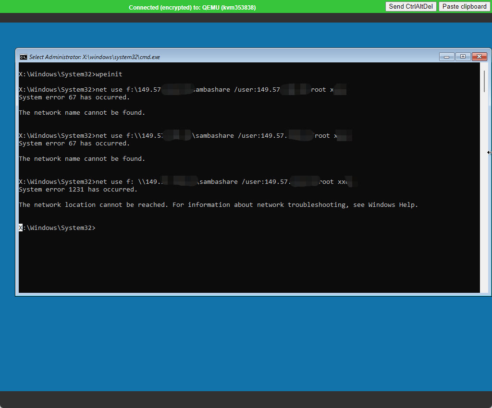Click the 'wpeinit' command line
The image size is (492, 408).
point(71,74)
